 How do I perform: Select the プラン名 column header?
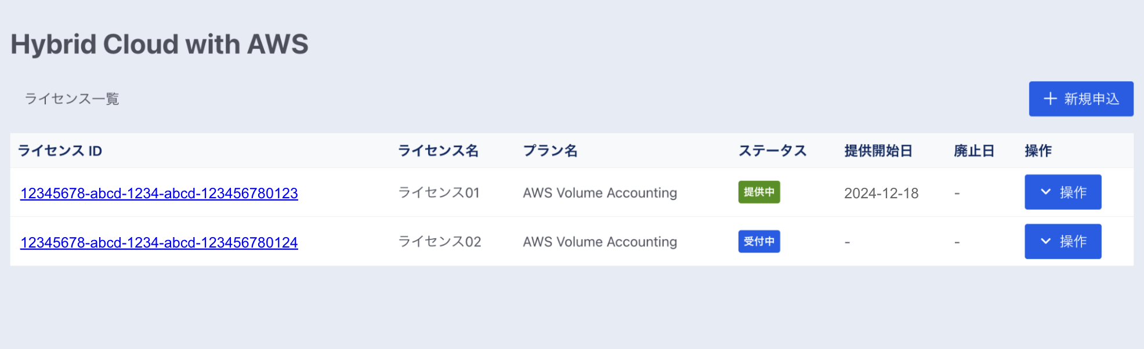(x=551, y=151)
